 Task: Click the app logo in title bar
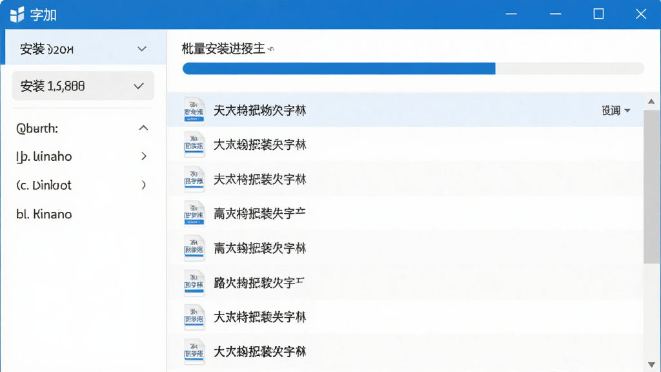tap(17, 15)
